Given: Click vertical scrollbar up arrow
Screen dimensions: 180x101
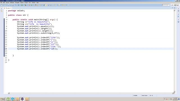Looking at the screenshot, I should tap(174, 10).
